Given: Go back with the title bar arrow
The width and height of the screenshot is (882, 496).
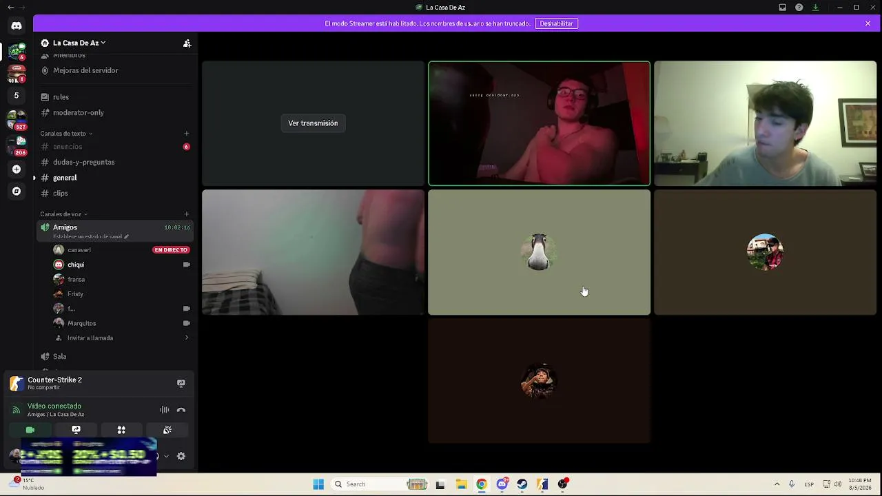Looking at the screenshot, I should [10, 8].
